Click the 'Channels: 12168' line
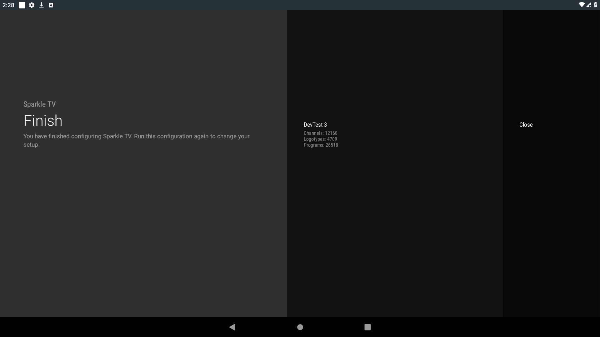This screenshot has width=600, height=337. click(321, 133)
